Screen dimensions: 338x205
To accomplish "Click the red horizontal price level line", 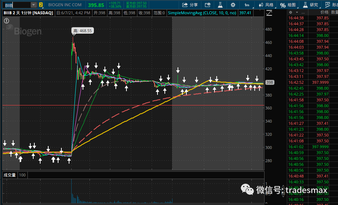I will coord(133,105).
